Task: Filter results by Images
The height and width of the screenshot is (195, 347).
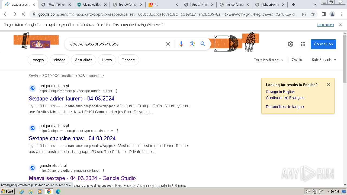Action: (x=38, y=60)
